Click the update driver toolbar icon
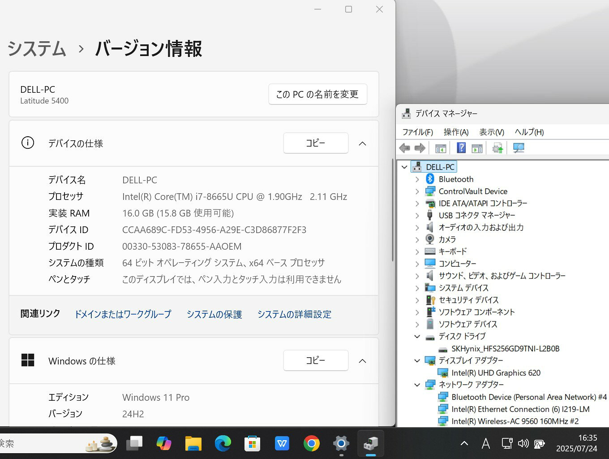Viewport: 609px width, 459px height. (497, 148)
